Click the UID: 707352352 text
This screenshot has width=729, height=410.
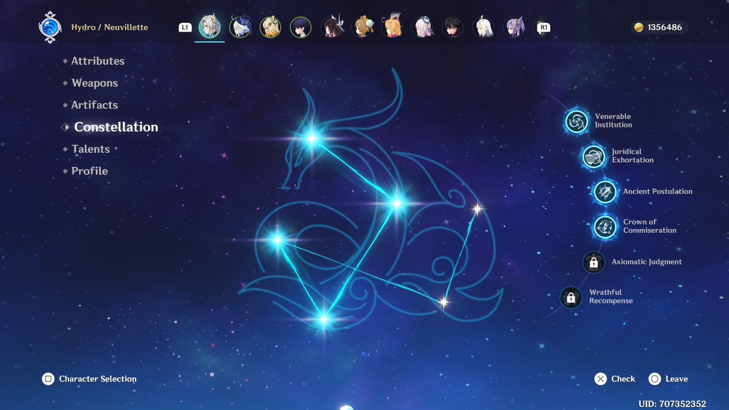point(672,403)
